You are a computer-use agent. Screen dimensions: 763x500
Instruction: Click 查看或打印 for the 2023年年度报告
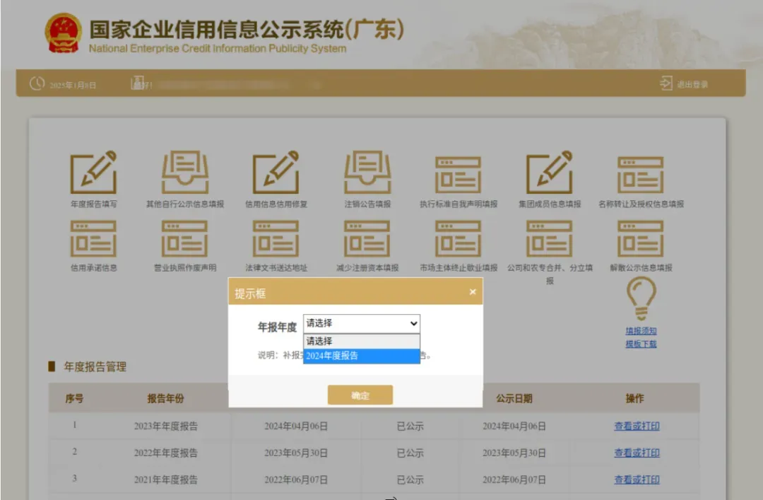[x=637, y=426]
